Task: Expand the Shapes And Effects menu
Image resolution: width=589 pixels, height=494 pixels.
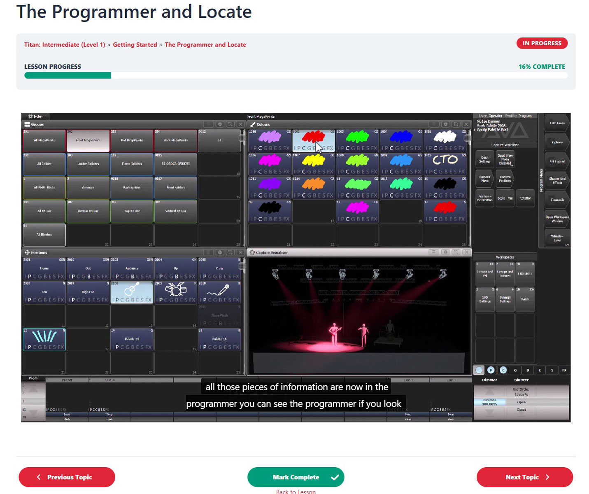Action: (557, 181)
